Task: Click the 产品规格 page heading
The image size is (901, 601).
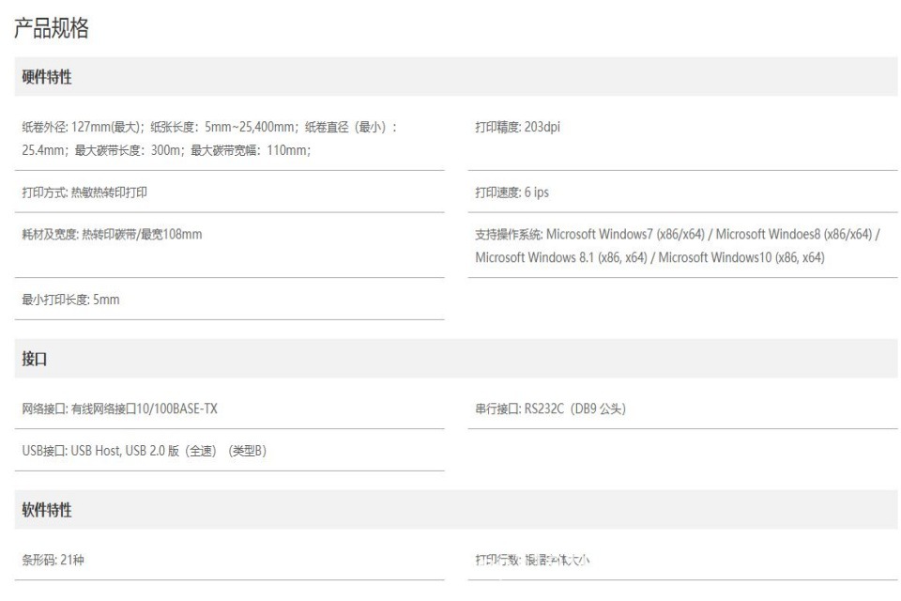Action: (x=52, y=29)
